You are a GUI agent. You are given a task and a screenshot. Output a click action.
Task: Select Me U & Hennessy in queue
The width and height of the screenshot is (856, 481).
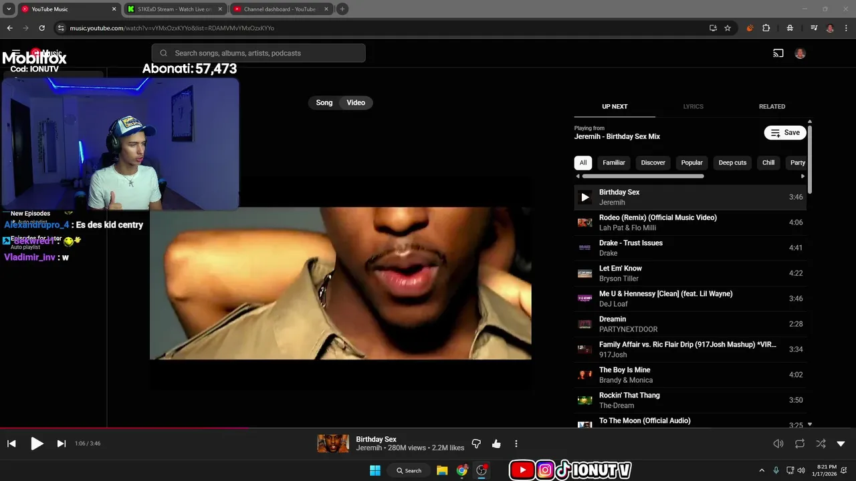click(x=690, y=299)
